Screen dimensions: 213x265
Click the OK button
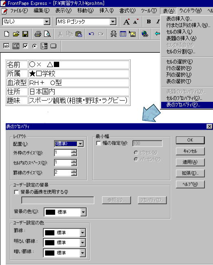pyautogui.click(x=190, y=140)
